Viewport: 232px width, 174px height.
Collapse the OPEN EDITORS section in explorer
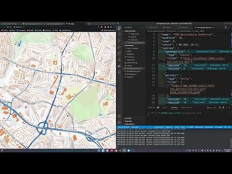click(x=134, y=31)
